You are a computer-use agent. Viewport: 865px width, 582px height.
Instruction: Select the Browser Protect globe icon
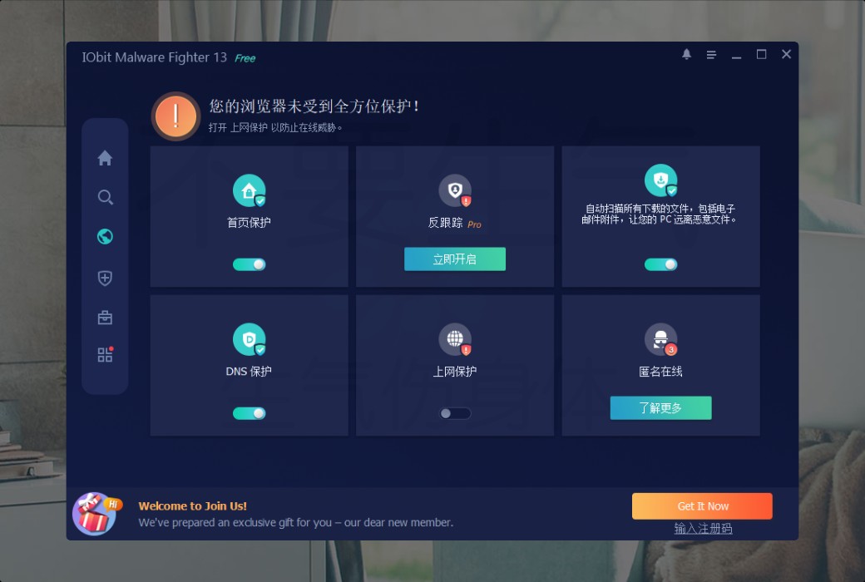point(105,236)
